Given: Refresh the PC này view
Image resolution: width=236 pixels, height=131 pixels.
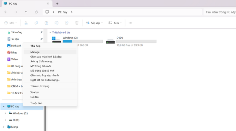Looking at the screenshot, I should pos(36,12).
